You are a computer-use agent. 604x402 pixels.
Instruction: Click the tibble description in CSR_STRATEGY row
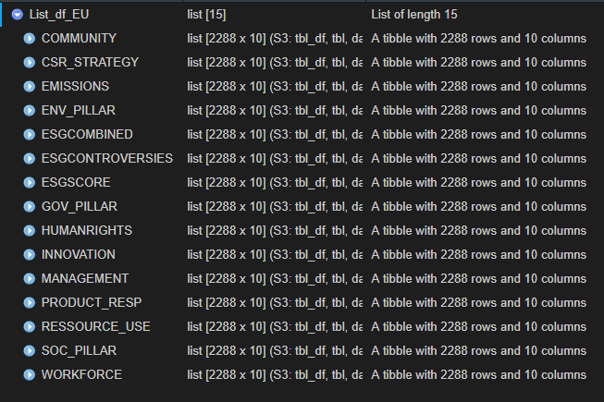[479, 62]
